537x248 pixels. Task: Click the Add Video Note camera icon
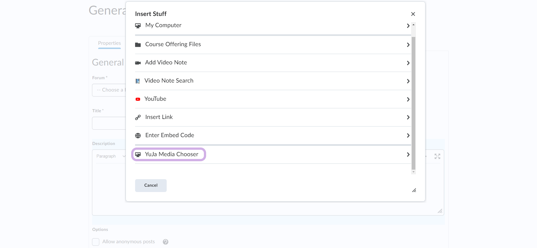(x=138, y=63)
